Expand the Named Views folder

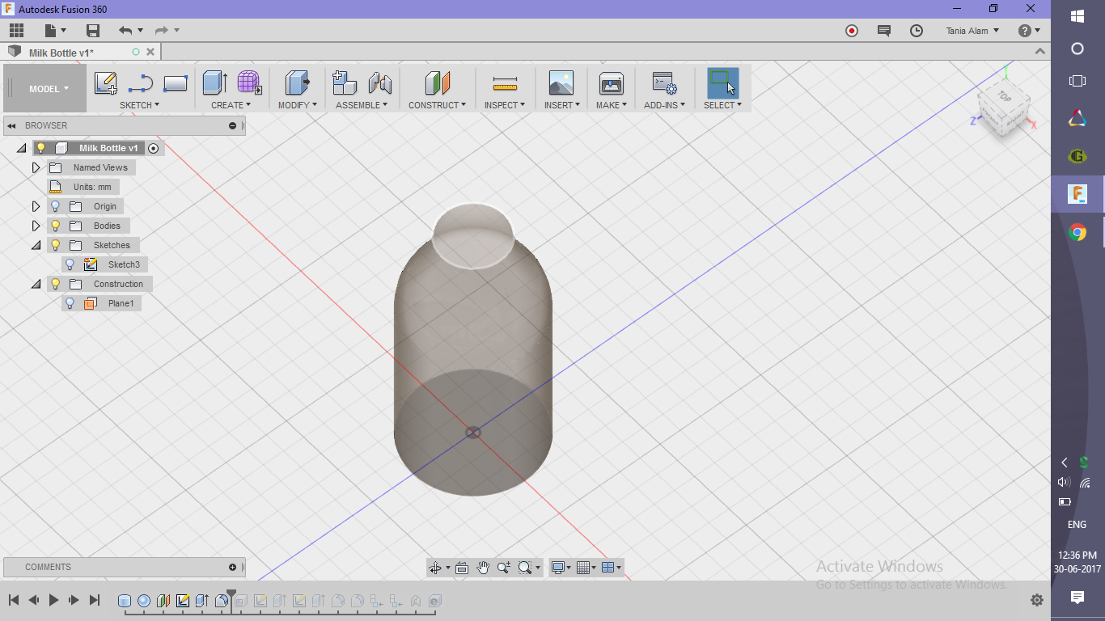tap(36, 167)
